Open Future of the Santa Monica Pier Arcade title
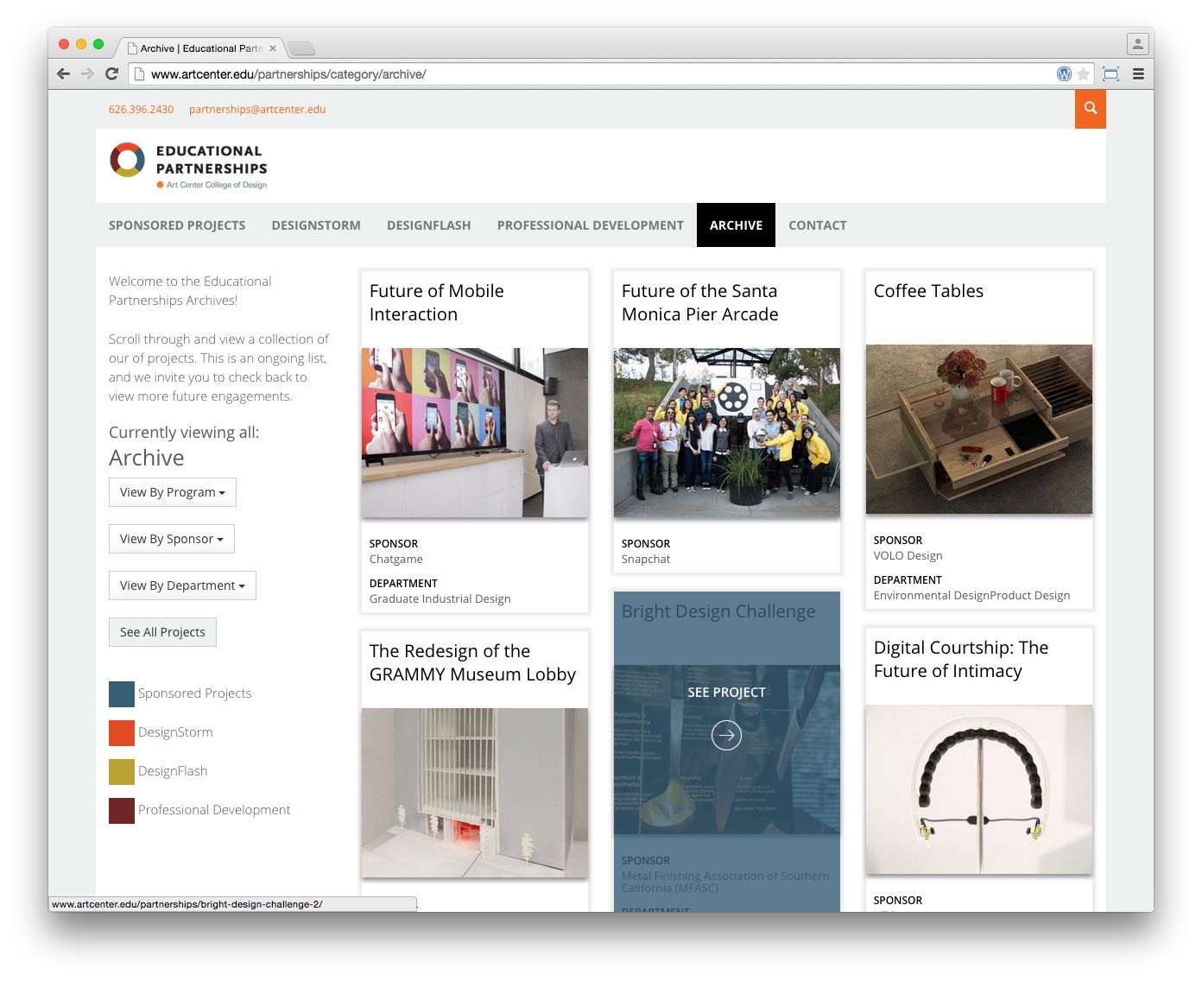 (x=699, y=302)
